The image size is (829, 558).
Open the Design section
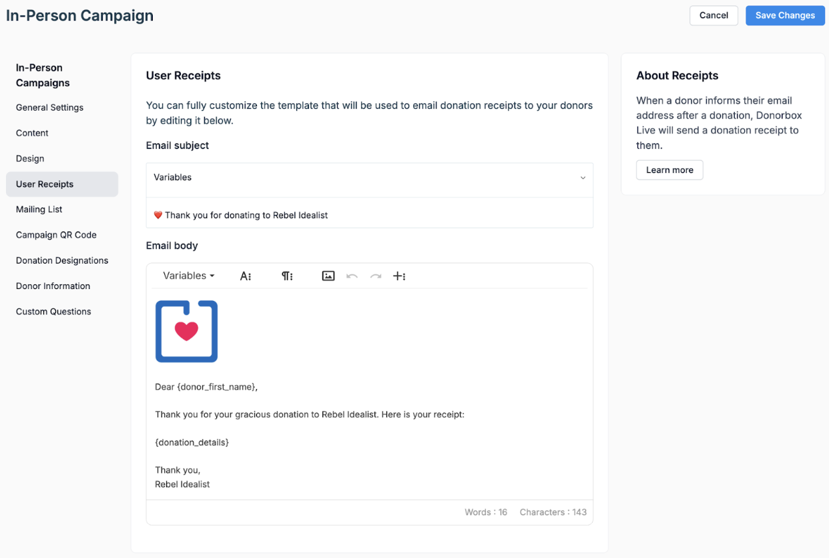click(30, 158)
